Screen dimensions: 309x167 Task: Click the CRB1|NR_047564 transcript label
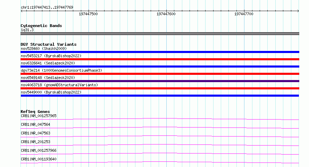[x=35, y=124]
